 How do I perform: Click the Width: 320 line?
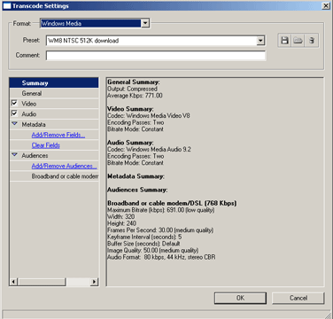coord(121,217)
